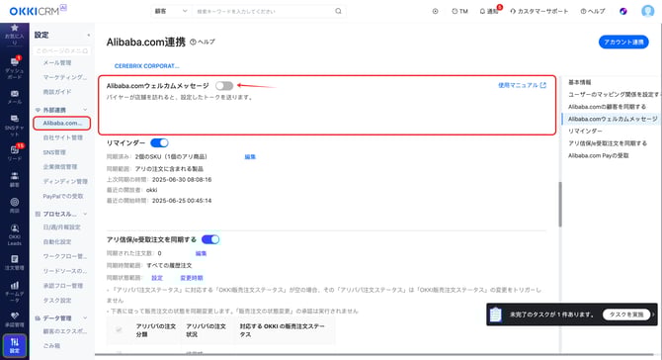Click the clipboard icon in task notice
Image resolution: width=662 pixels, height=360 pixels.
click(x=496, y=315)
